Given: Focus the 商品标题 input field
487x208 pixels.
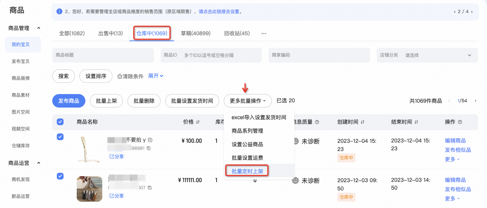Looking at the screenshot, I should click(x=103, y=55).
